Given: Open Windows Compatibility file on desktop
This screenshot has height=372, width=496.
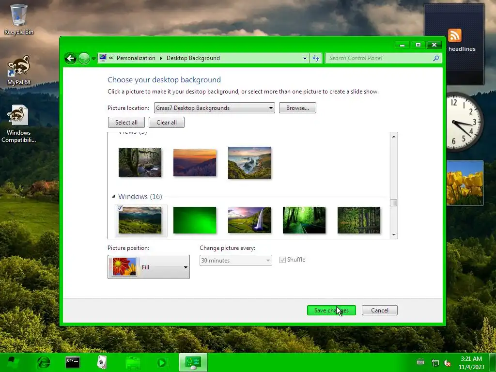Looking at the screenshot, I should [19, 124].
